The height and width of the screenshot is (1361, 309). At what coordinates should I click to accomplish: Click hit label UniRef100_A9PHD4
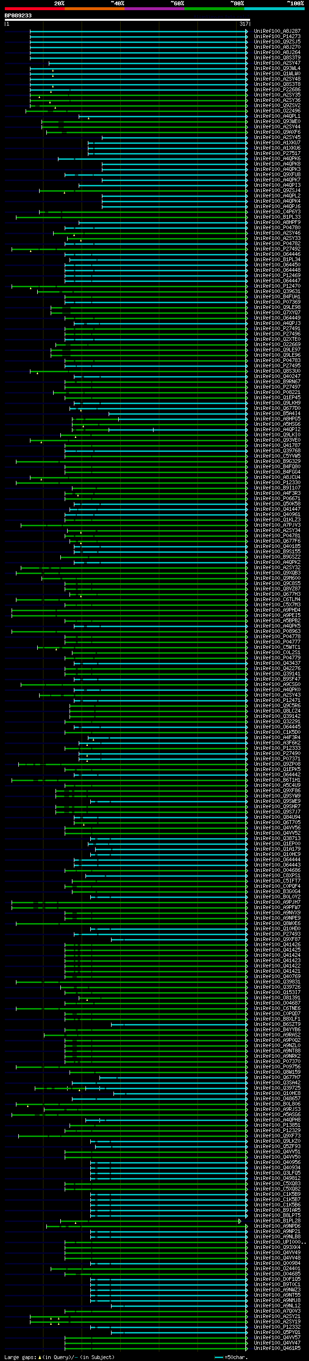[x=277, y=610]
